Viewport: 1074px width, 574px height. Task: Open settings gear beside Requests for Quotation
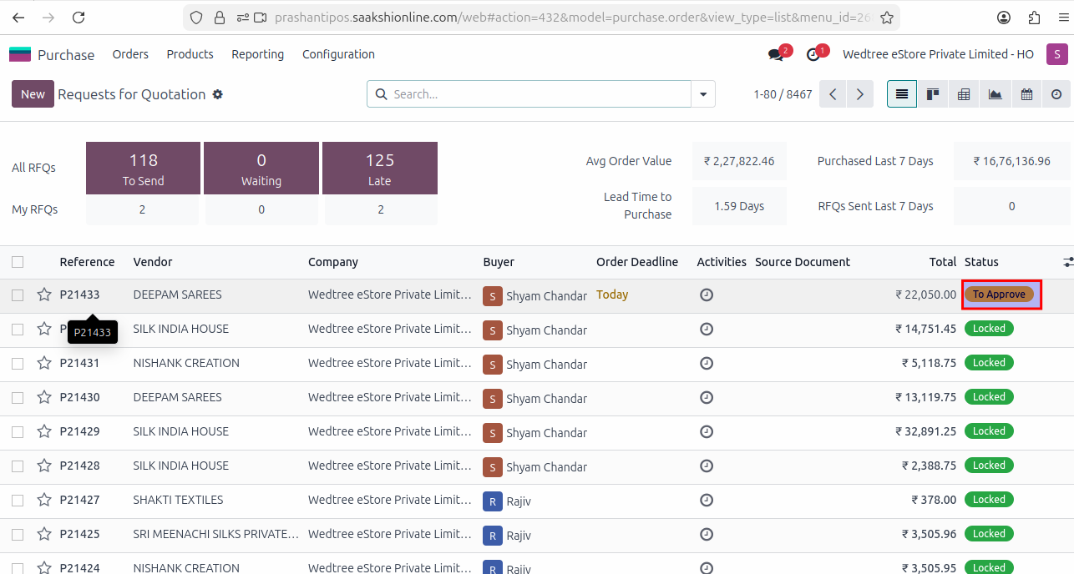[x=218, y=94]
